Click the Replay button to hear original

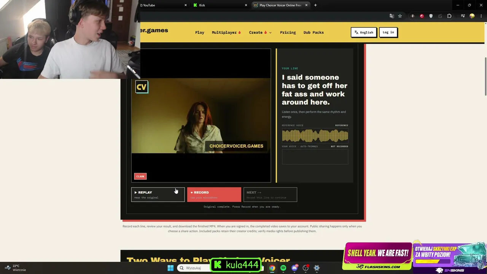(x=158, y=194)
